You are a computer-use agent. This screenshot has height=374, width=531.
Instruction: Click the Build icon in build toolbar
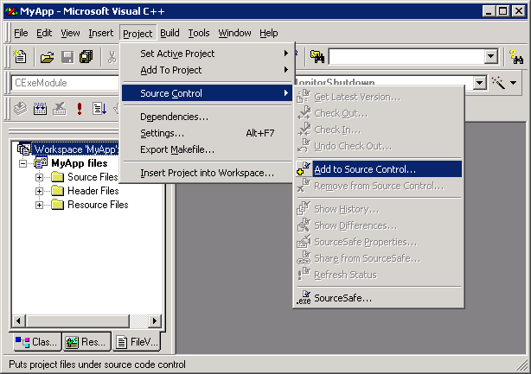(x=40, y=108)
